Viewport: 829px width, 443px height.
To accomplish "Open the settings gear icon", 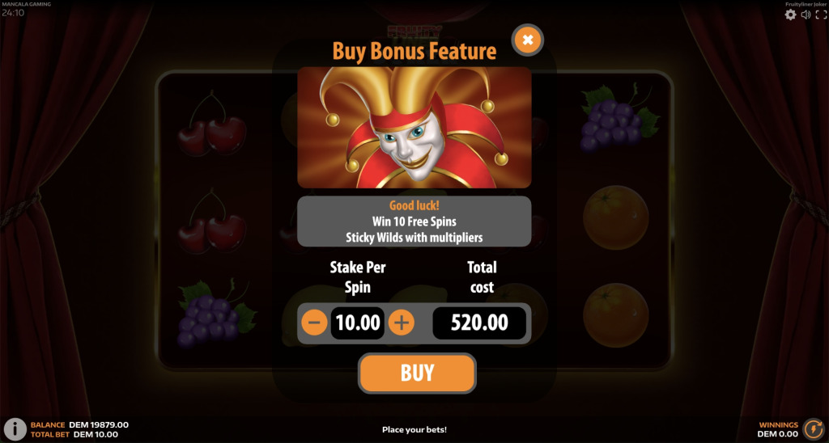I will pyautogui.click(x=790, y=15).
